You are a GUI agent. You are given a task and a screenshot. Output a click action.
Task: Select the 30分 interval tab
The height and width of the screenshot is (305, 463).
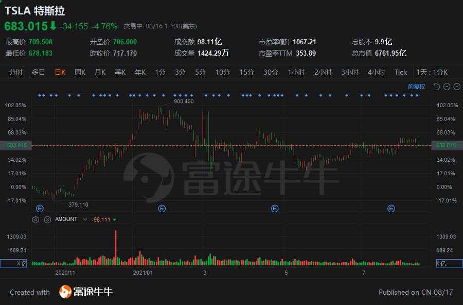click(271, 72)
